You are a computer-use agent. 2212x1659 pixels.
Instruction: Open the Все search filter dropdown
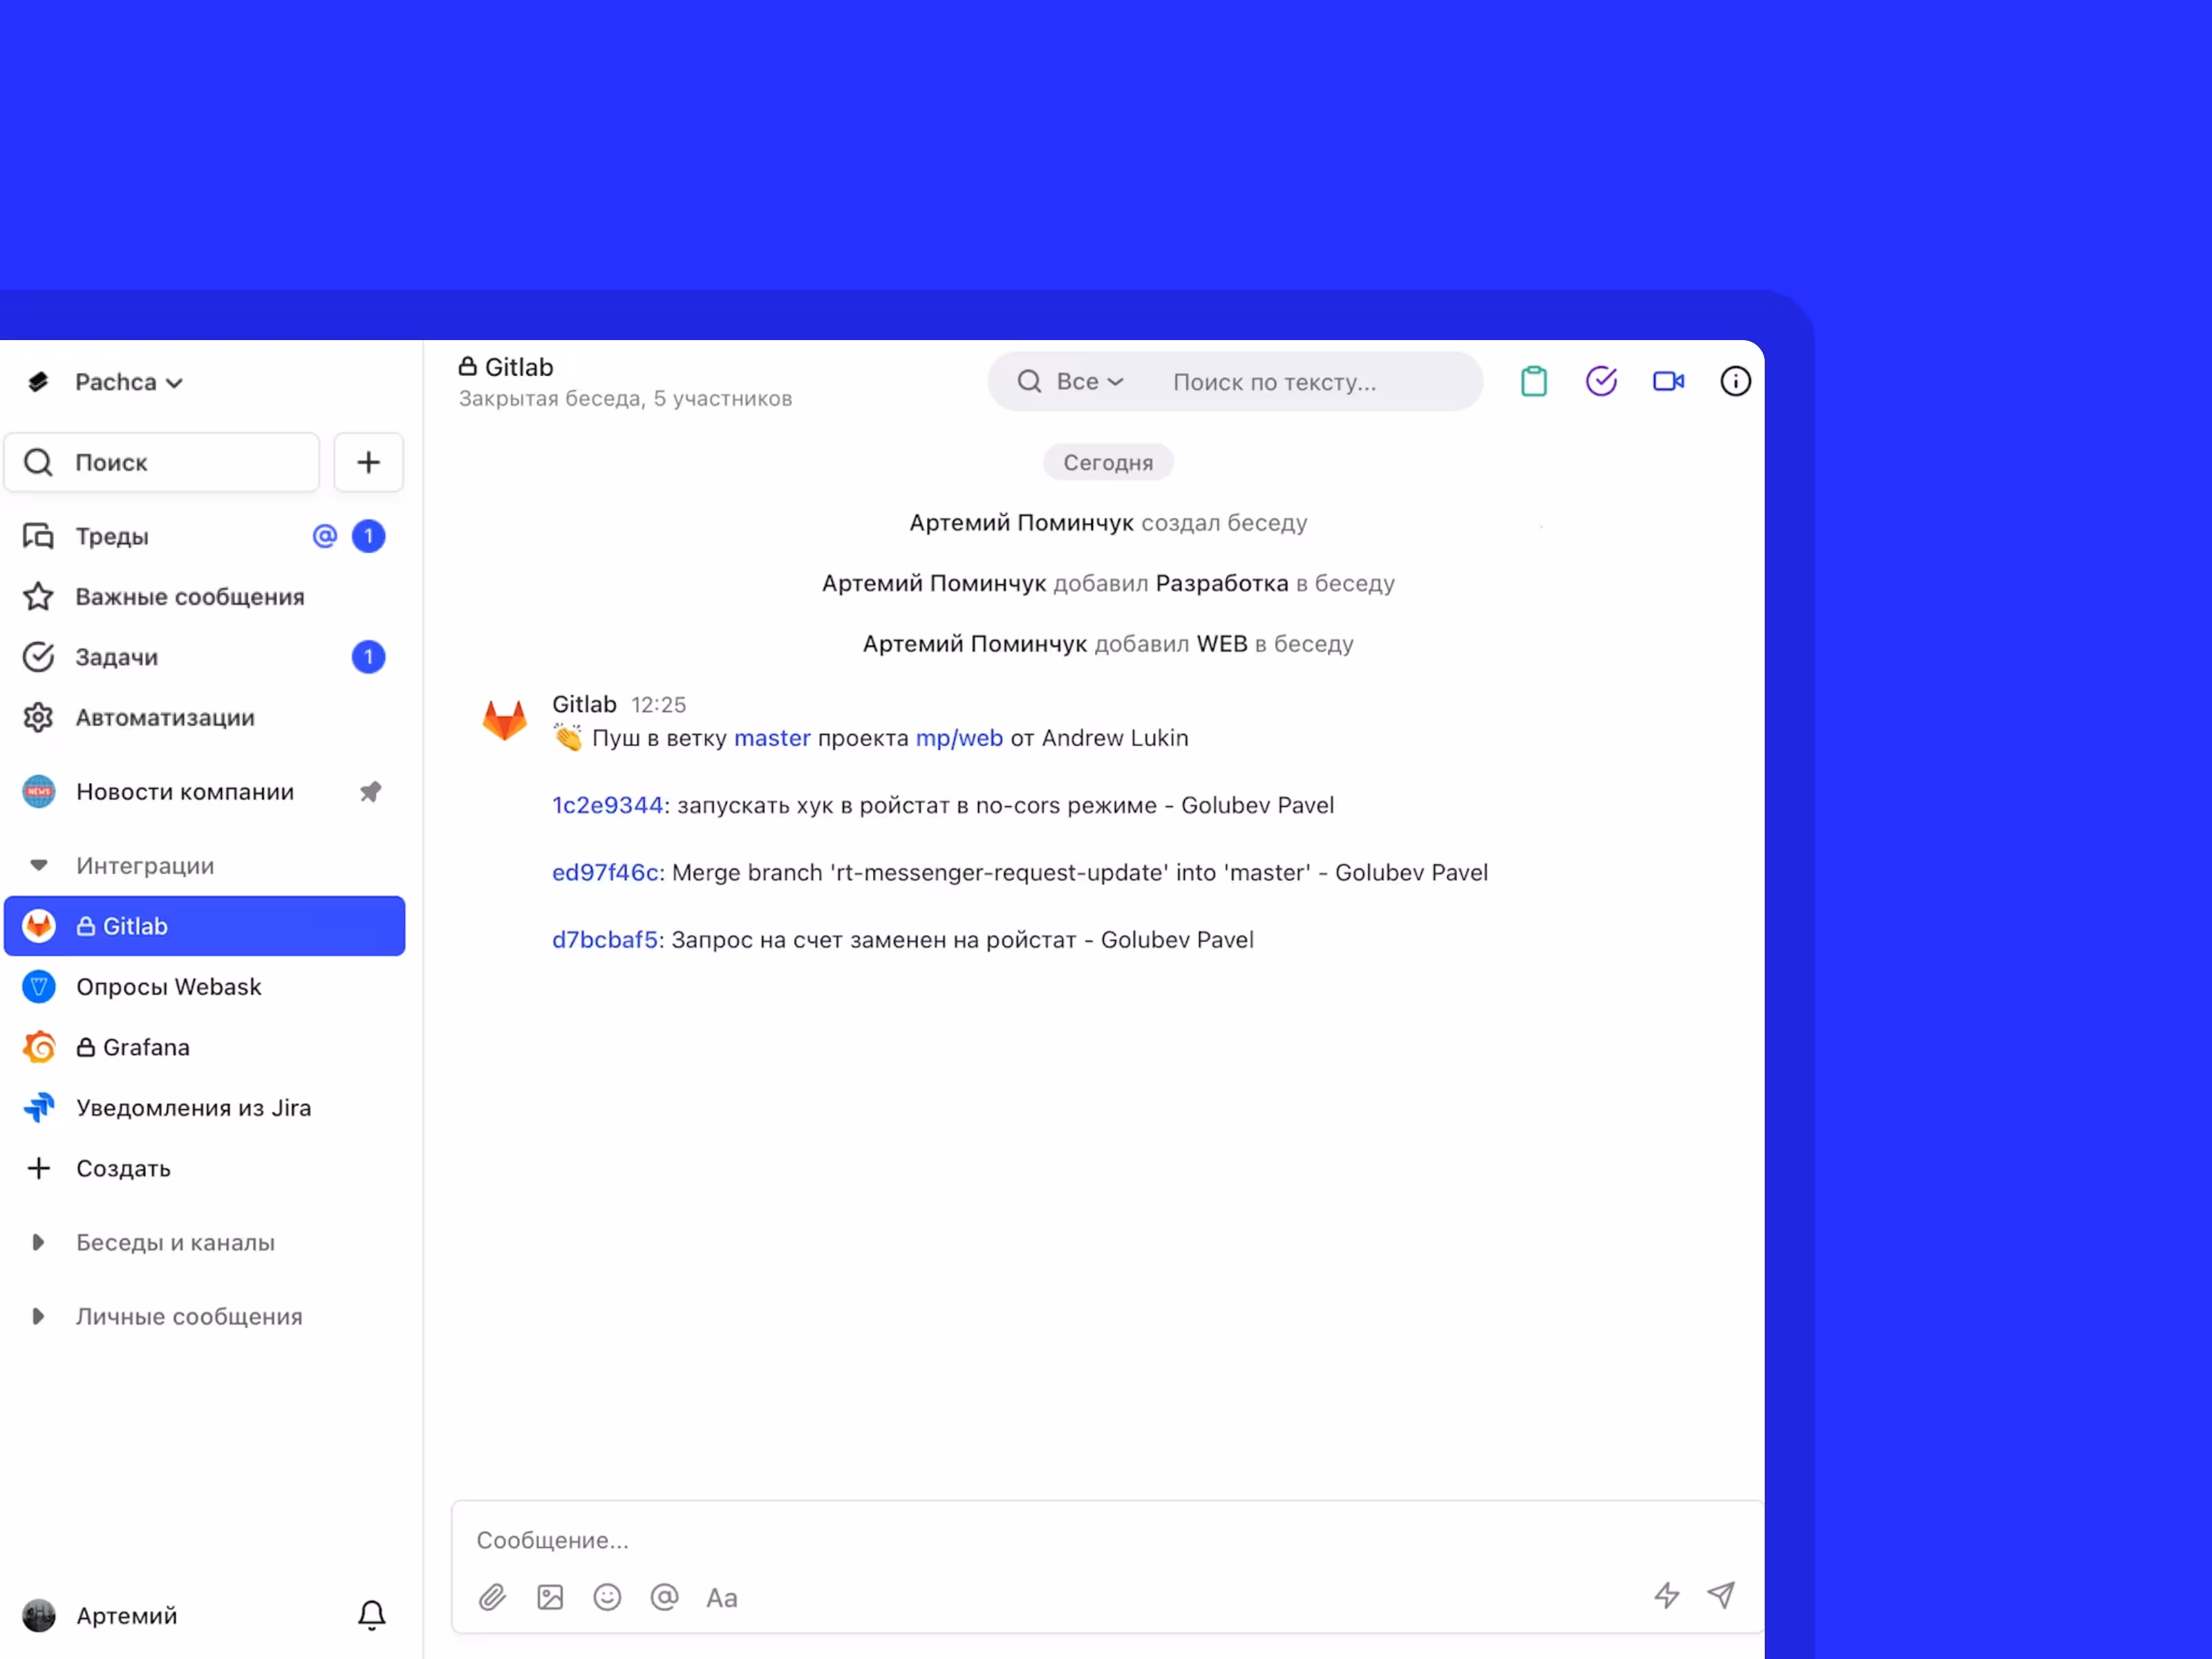coord(1089,381)
